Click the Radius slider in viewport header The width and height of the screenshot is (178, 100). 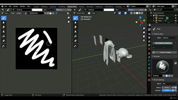[x=136, y=10]
